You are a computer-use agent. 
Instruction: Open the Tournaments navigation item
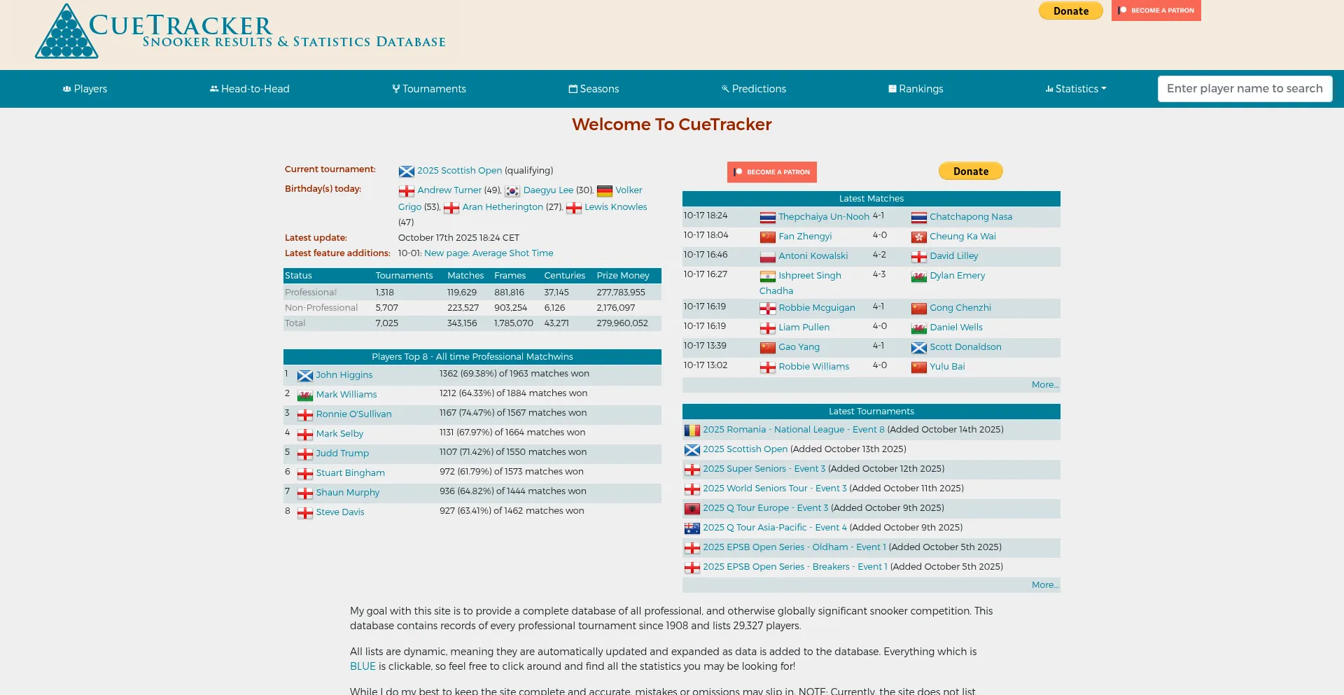coord(428,89)
